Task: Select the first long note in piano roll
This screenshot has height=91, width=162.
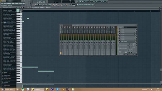Action: pyautogui.click(x=30, y=67)
